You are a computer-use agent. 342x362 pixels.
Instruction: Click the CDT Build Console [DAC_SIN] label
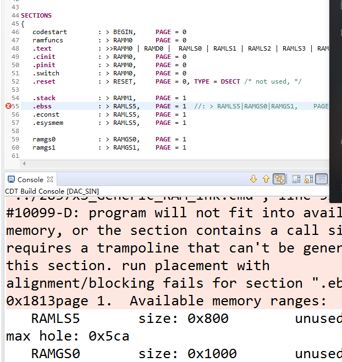coord(52,191)
